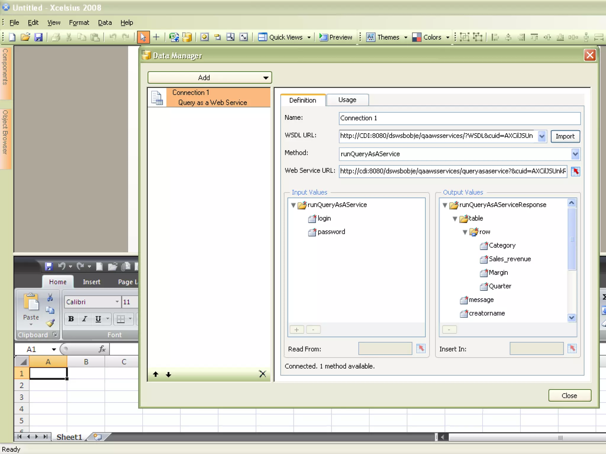Image resolution: width=606 pixels, height=454 pixels.
Task: Collapse runQueryAsAService input node
Action: tap(293, 205)
